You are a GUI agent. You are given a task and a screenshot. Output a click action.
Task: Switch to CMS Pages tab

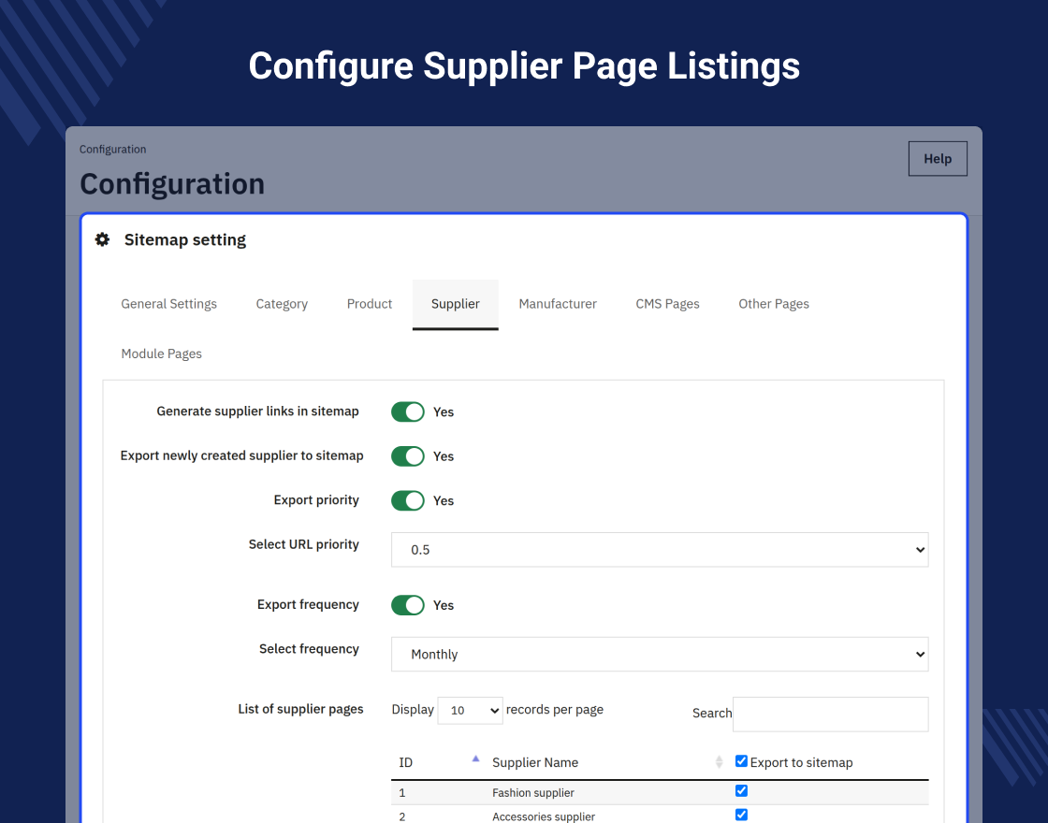tap(668, 304)
